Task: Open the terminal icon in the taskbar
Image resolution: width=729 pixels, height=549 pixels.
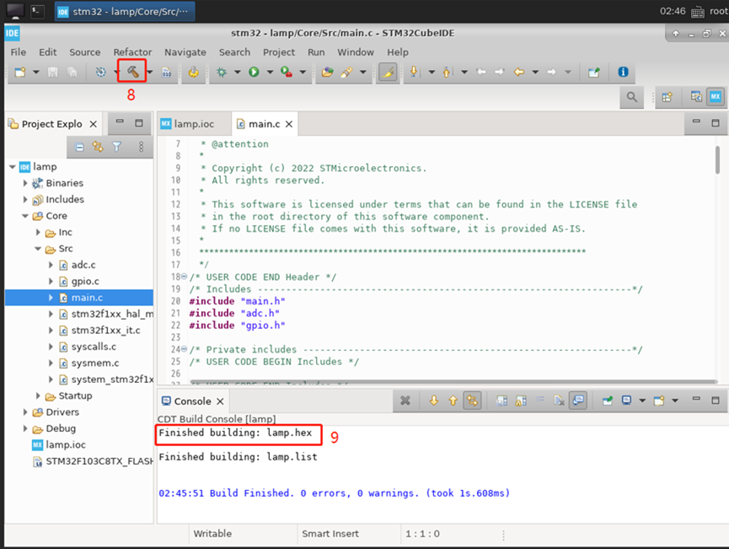Action: point(37,11)
